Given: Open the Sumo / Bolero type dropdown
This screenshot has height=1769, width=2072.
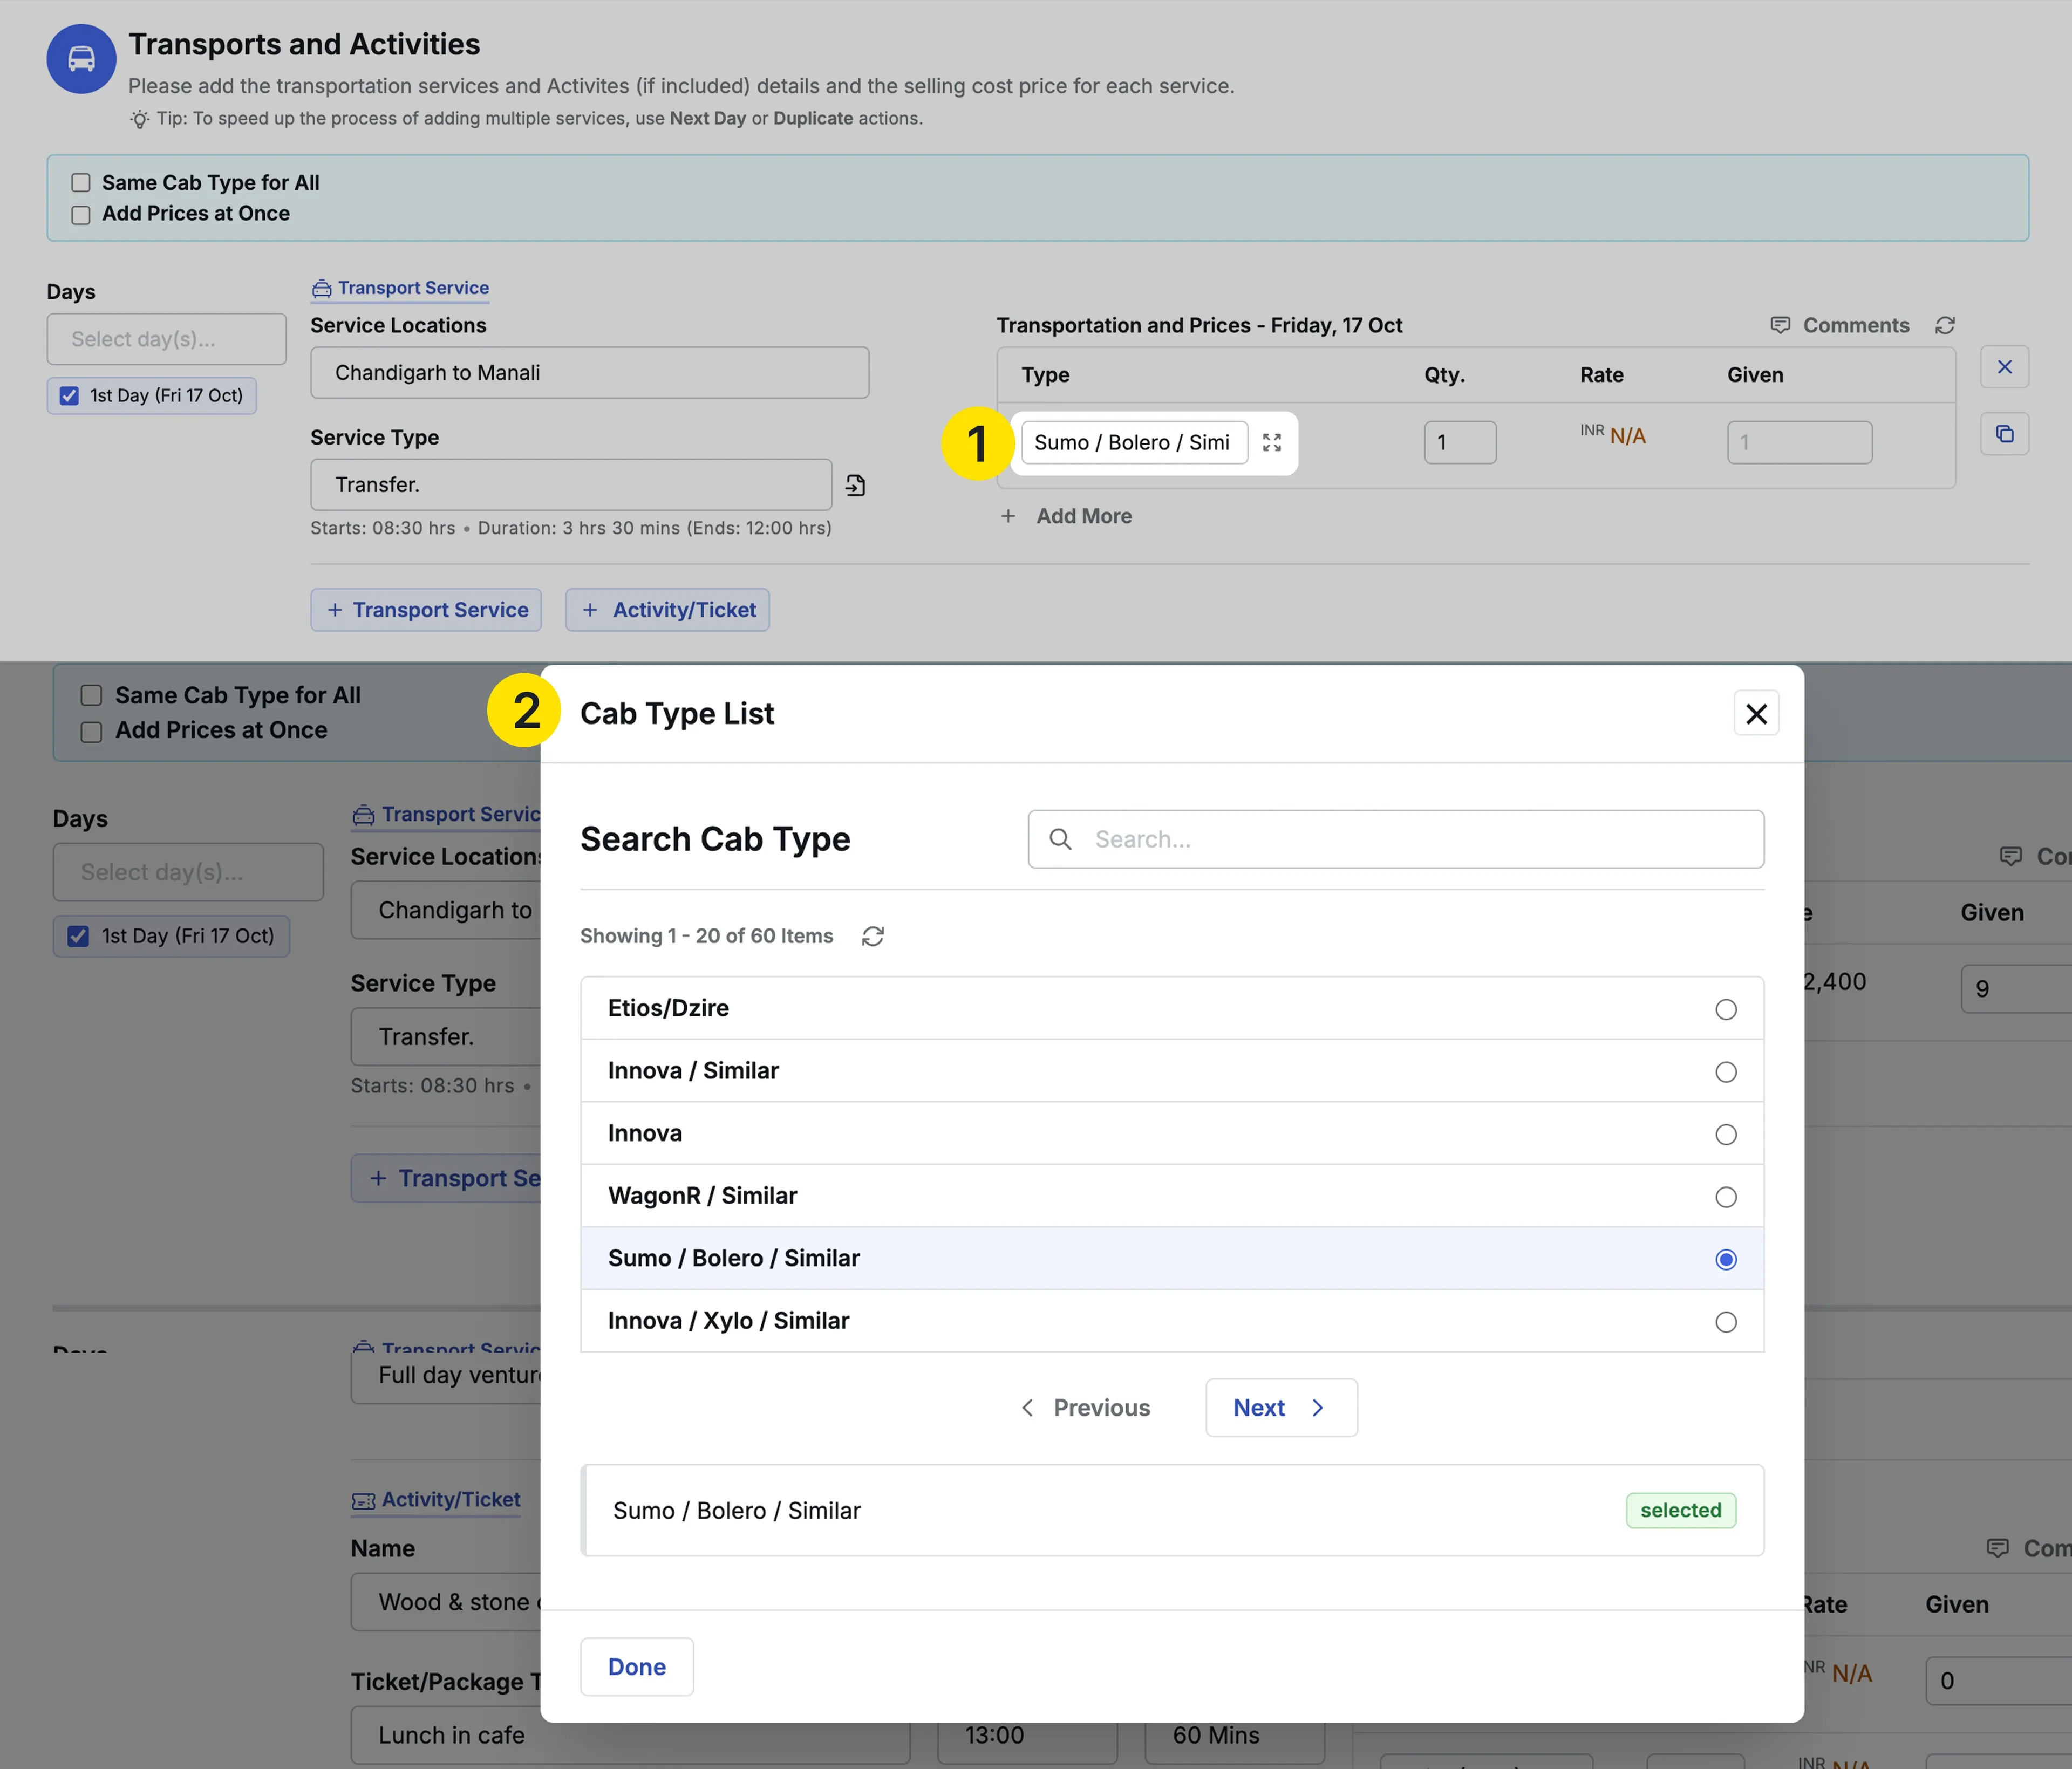Looking at the screenshot, I should (1133, 443).
